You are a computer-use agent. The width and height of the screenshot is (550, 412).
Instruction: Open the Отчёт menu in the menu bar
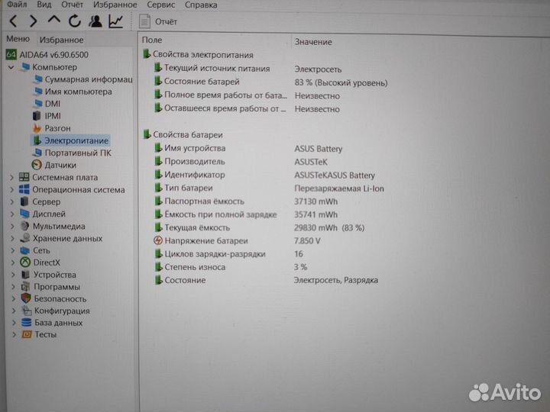(73, 5)
